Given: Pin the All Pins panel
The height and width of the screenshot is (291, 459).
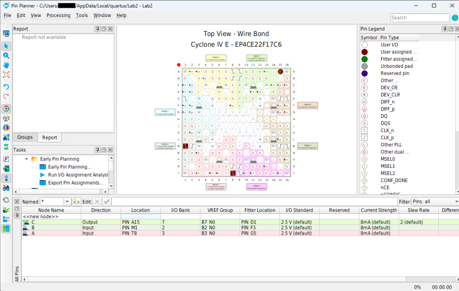Looking at the screenshot, I should coord(17,216).
